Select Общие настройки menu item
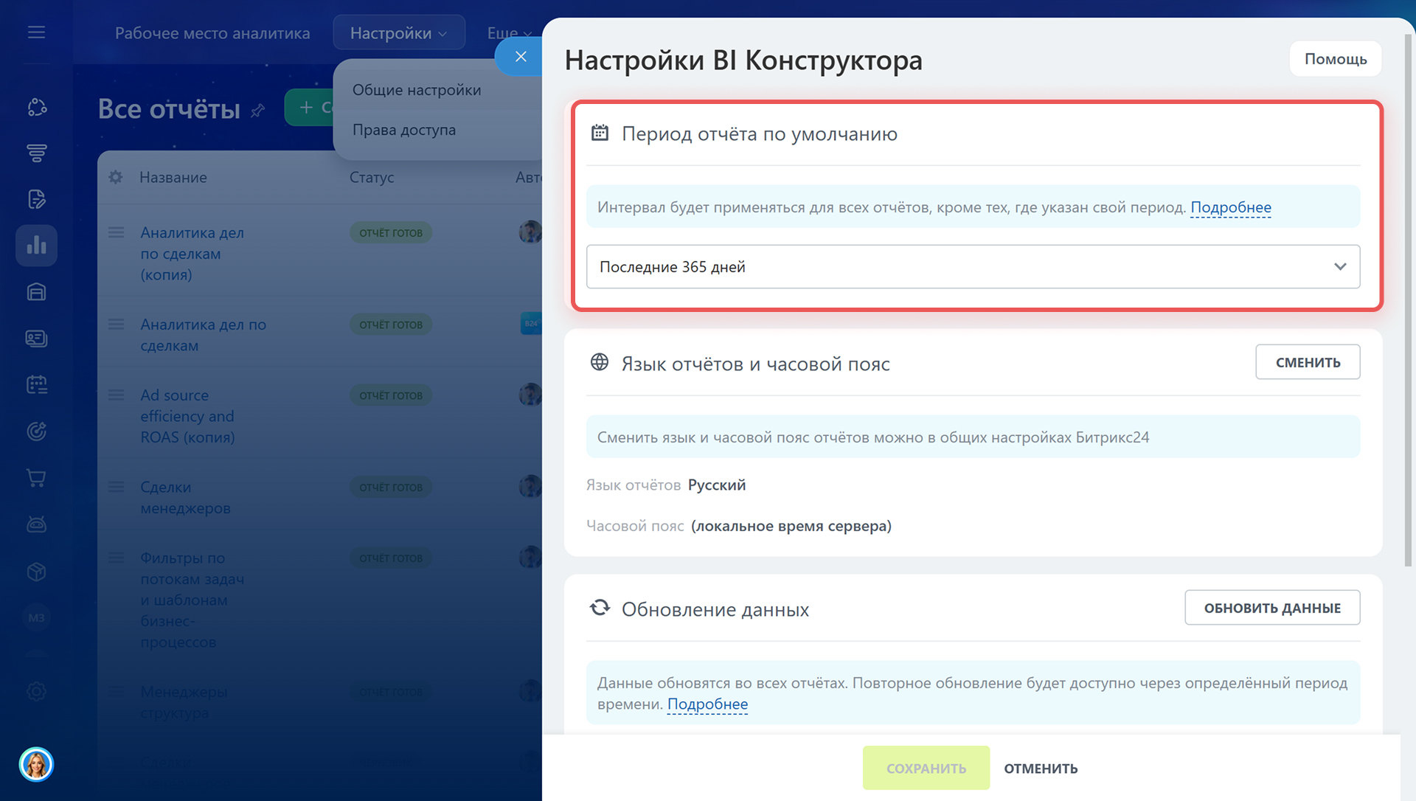The width and height of the screenshot is (1416, 801). click(417, 90)
